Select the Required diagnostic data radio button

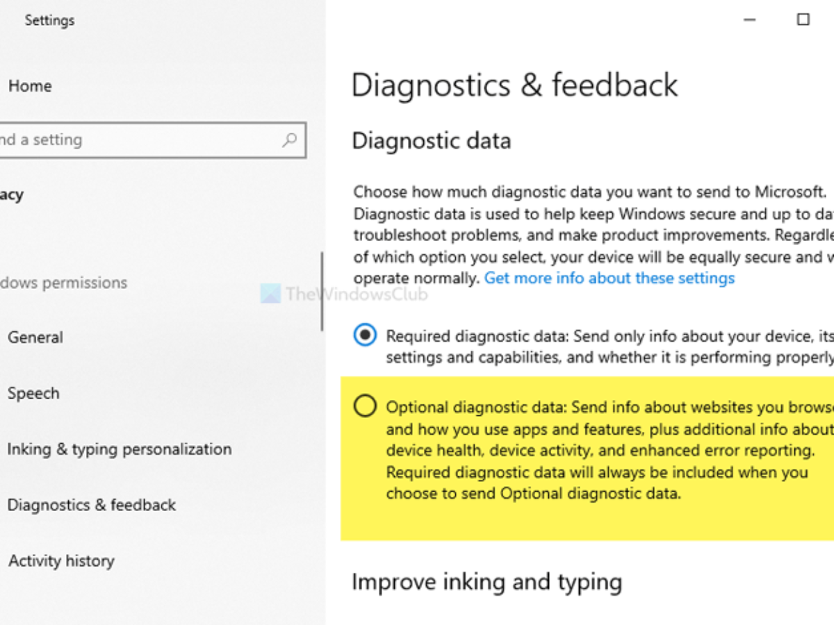365,336
